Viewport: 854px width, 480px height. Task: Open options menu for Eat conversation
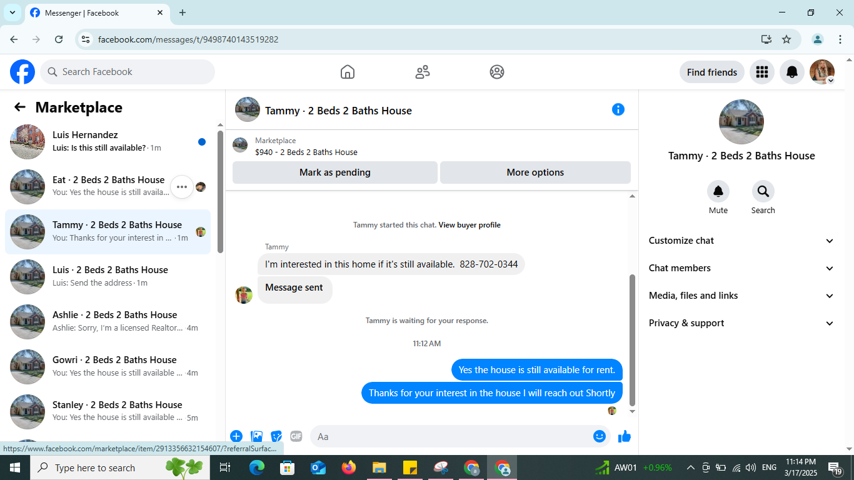pos(182,187)
